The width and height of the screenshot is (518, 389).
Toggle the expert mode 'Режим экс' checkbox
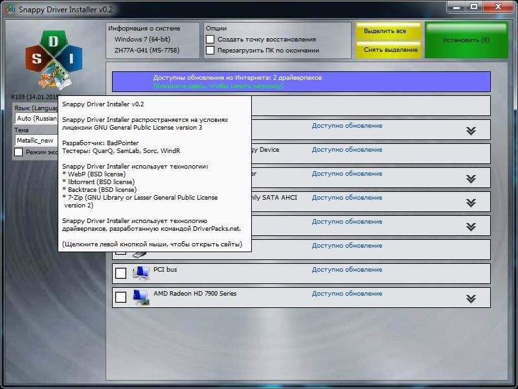pyautogui.click(x=19, y=152)
